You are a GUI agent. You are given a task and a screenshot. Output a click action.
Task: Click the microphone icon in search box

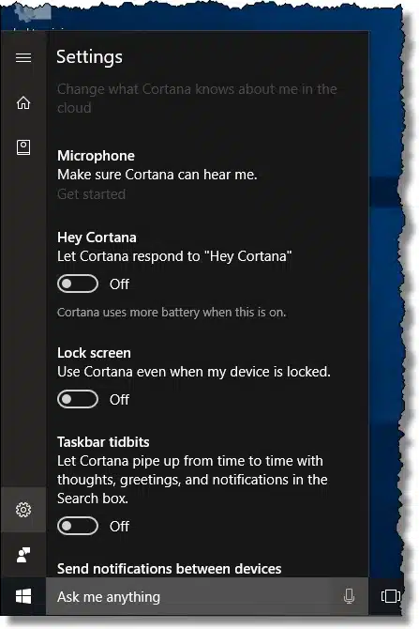tap(349, 596)
